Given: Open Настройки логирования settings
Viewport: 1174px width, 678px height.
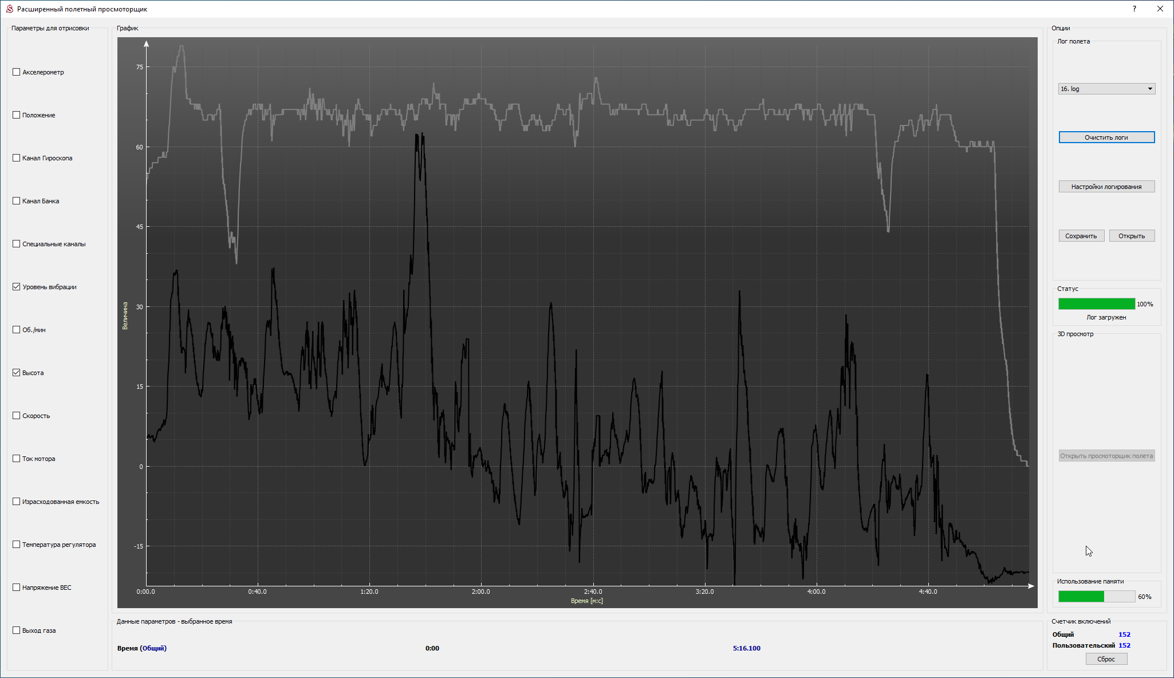Looking at the screenshot, I should [1106, 187].
